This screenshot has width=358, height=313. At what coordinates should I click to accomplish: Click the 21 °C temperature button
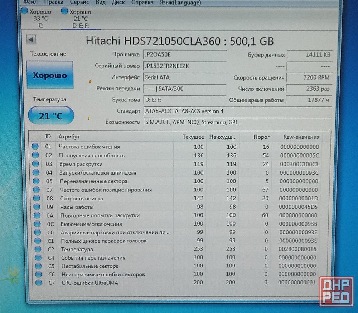click(51, 116)
